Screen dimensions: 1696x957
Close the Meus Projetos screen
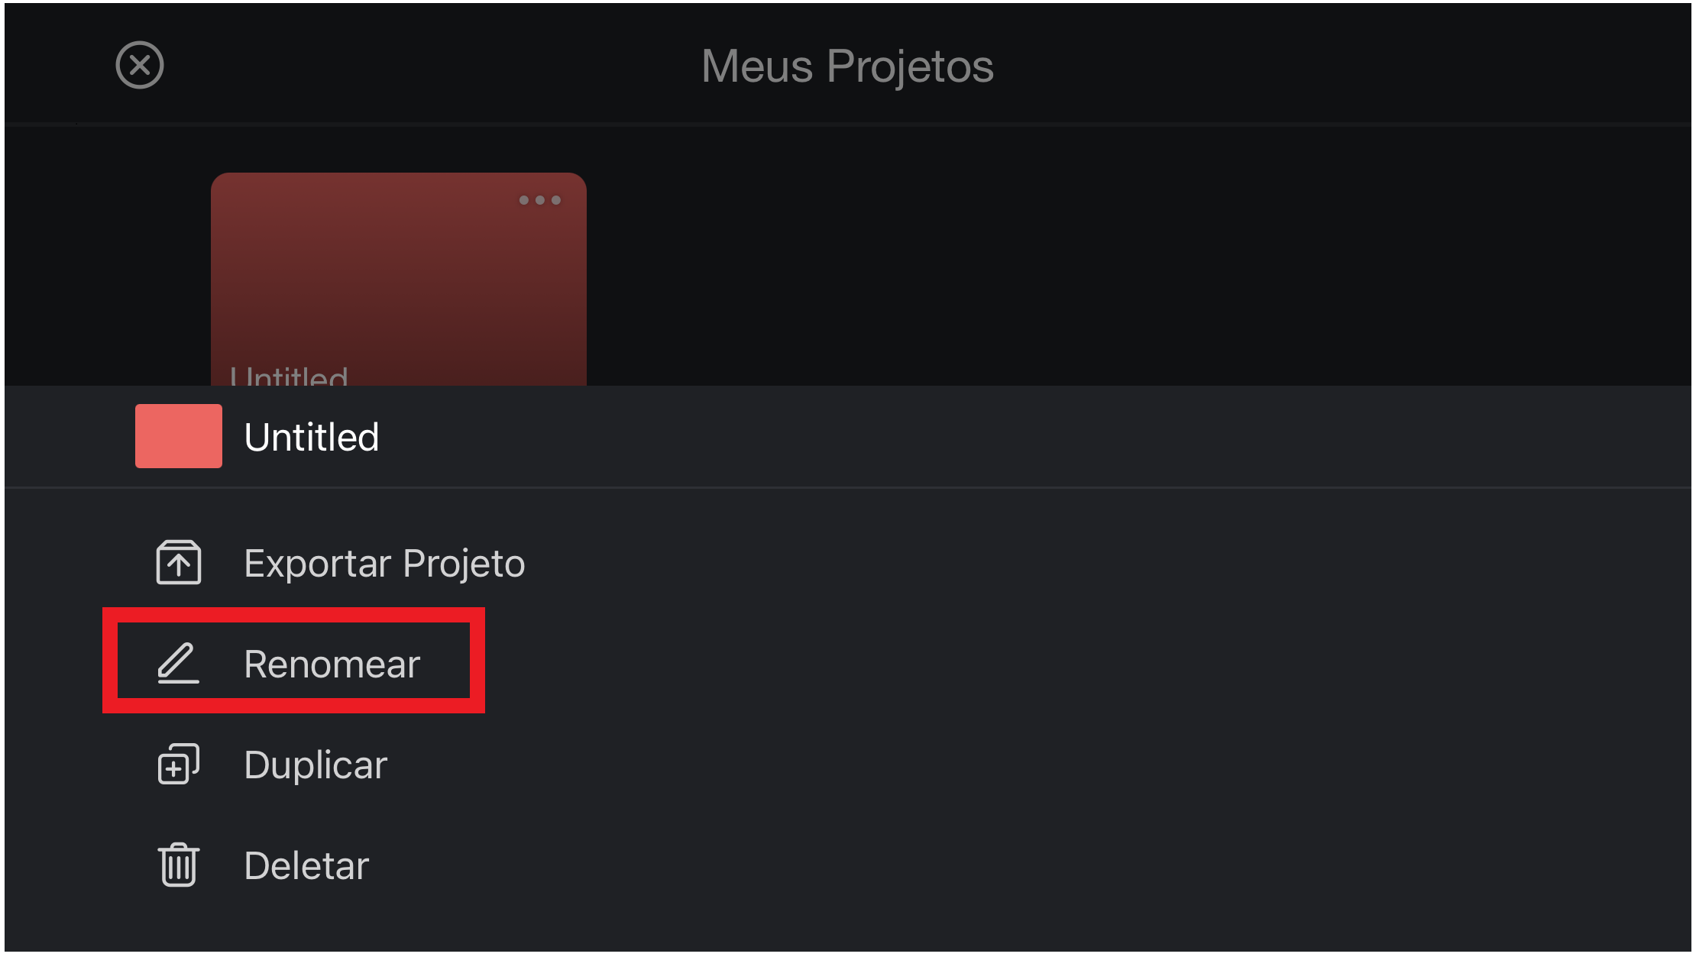pos(140,66)
